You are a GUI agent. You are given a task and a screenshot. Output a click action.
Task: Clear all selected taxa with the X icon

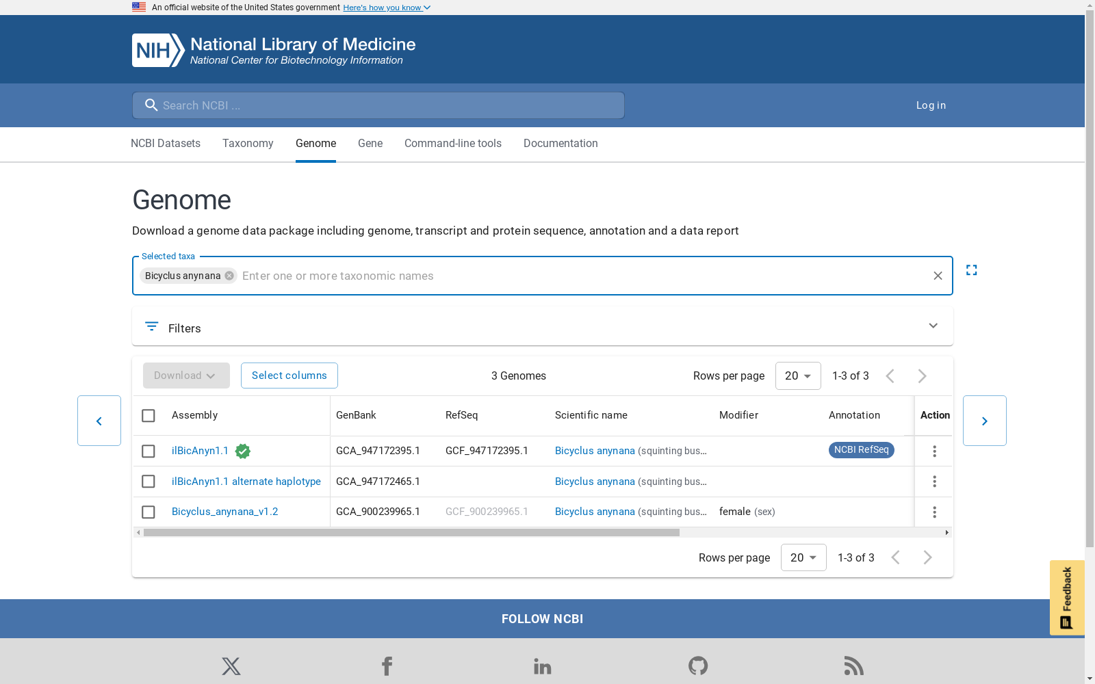(x=938, y=276)
